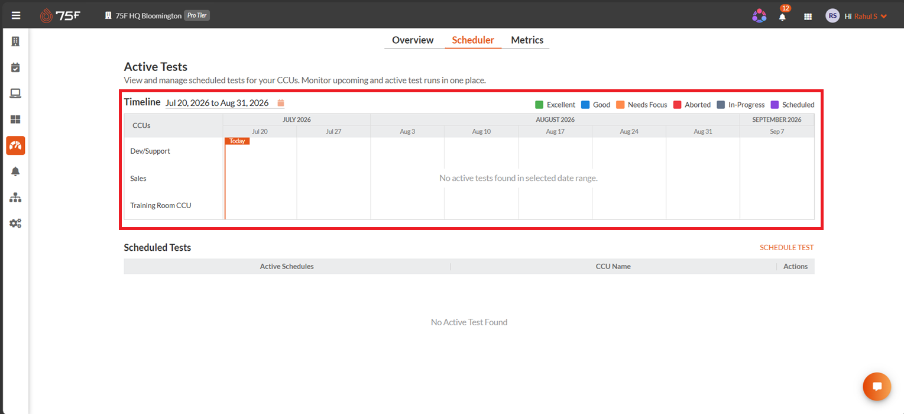Click the SEPTEMBER 2026 month header
904x414 pixels.
[777, 119]
